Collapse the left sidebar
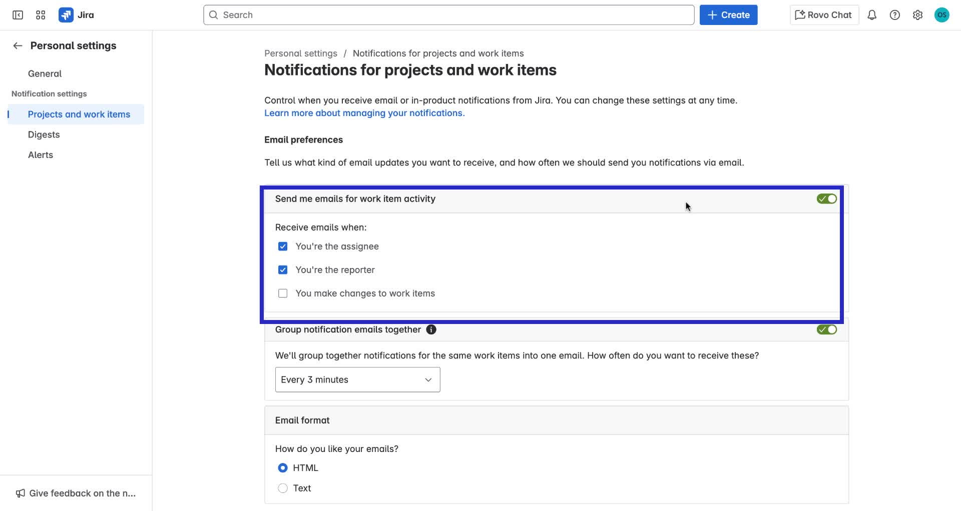This screenshot has width=961, height=511. pyautogui.click(x=18, y=14)
